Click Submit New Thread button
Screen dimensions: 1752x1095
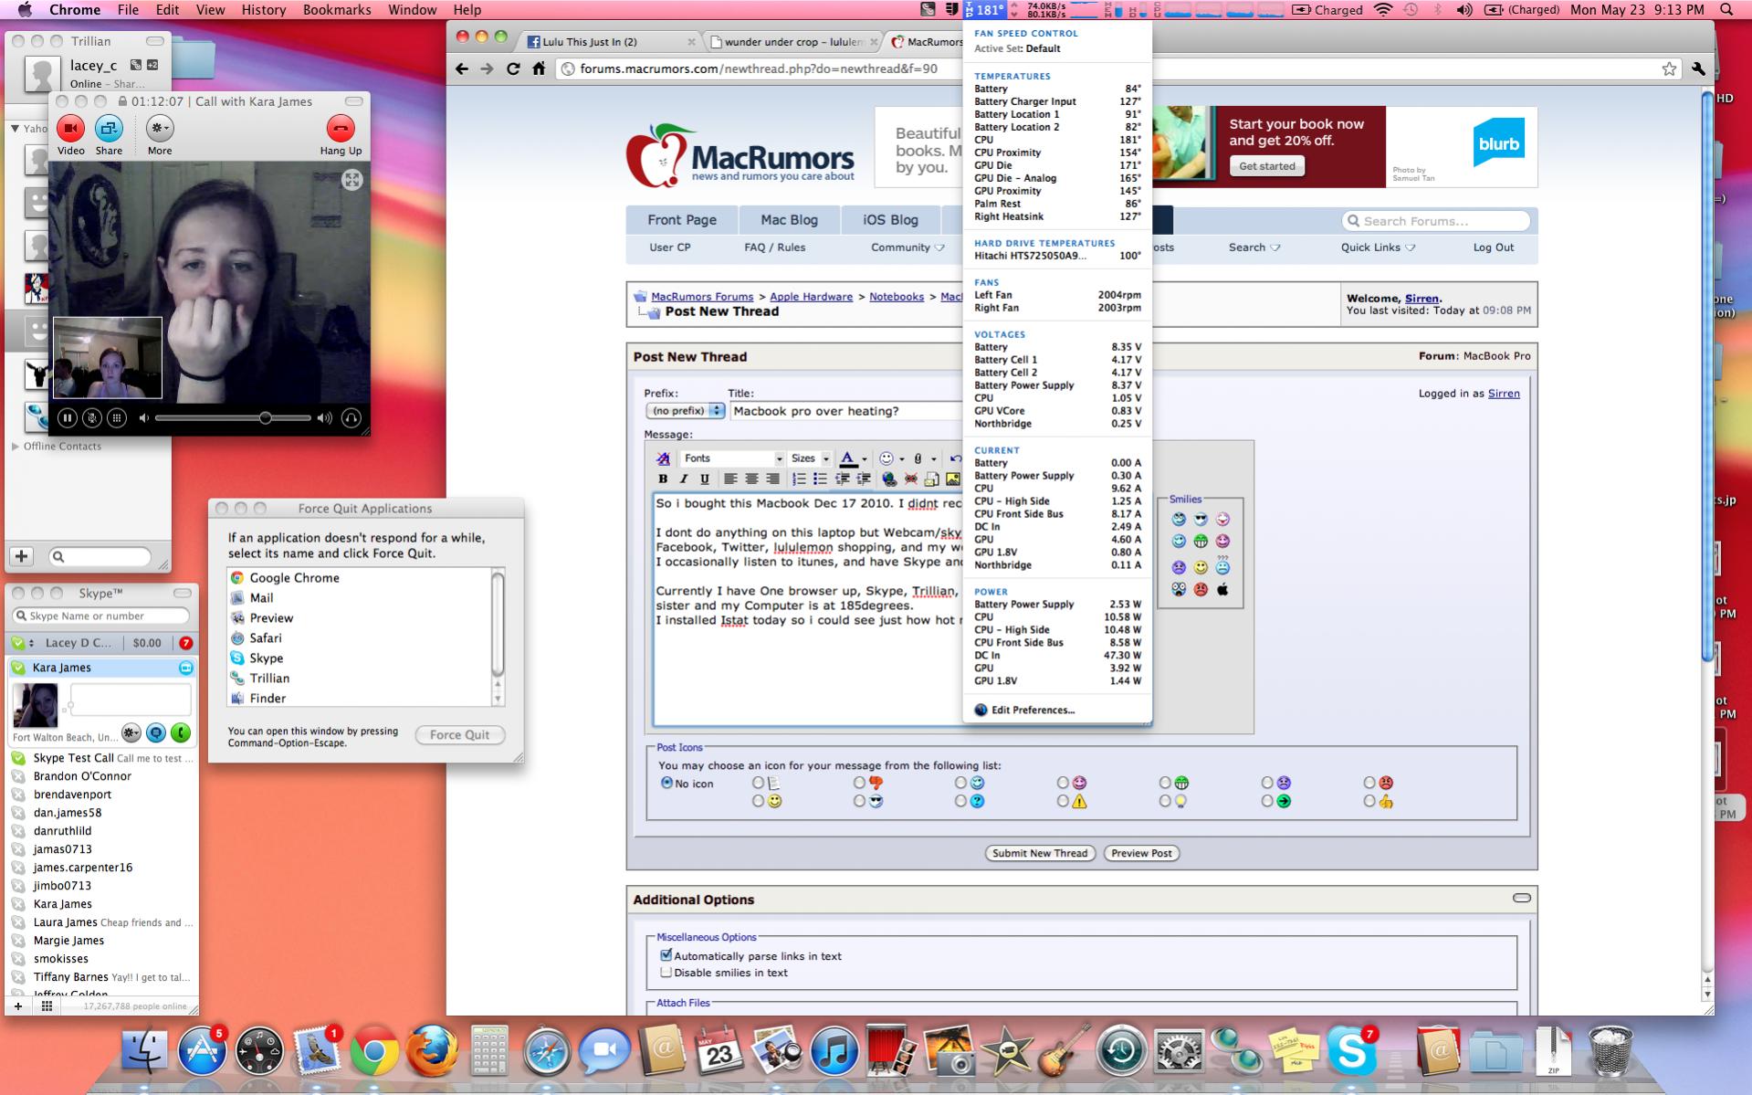[x=1040, y=853]
